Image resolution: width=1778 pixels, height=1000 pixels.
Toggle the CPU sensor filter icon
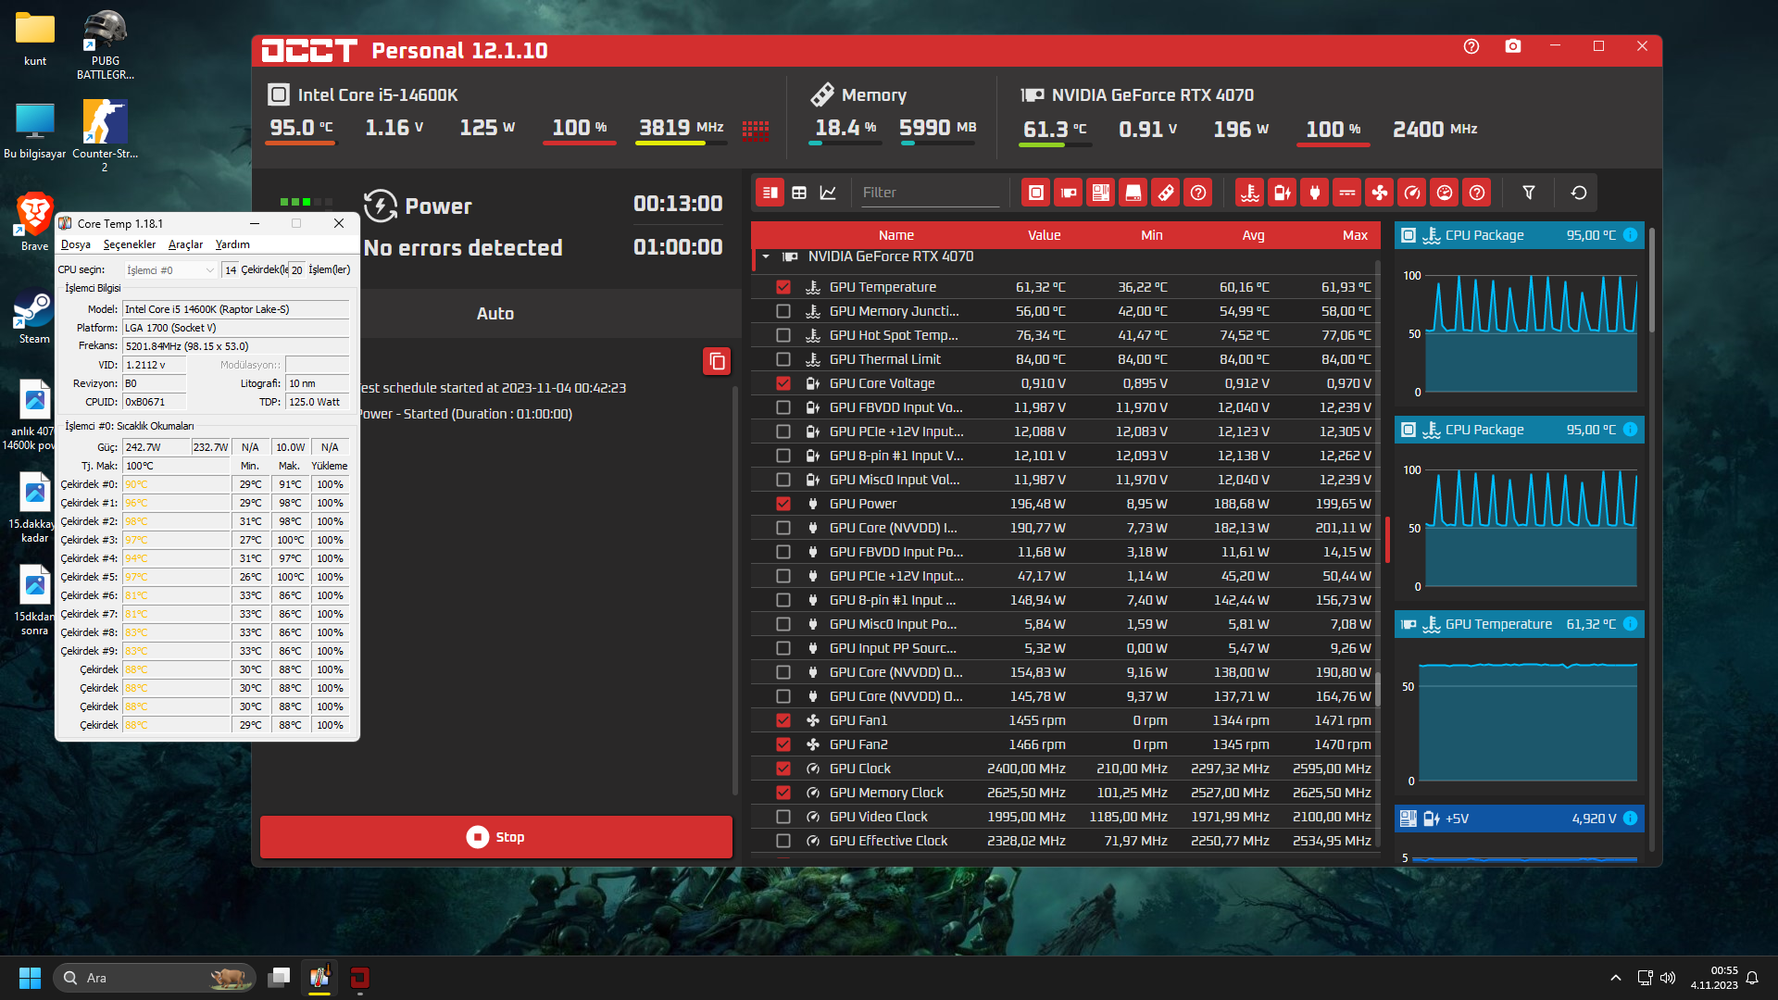[x=1036, y=193]
